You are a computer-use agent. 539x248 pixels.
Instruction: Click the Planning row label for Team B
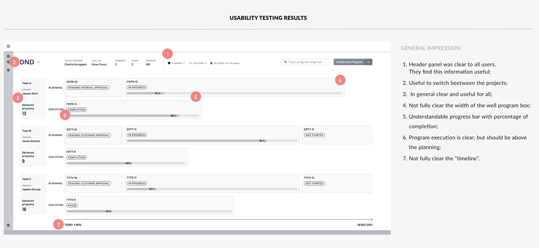[x=55, y=135]
